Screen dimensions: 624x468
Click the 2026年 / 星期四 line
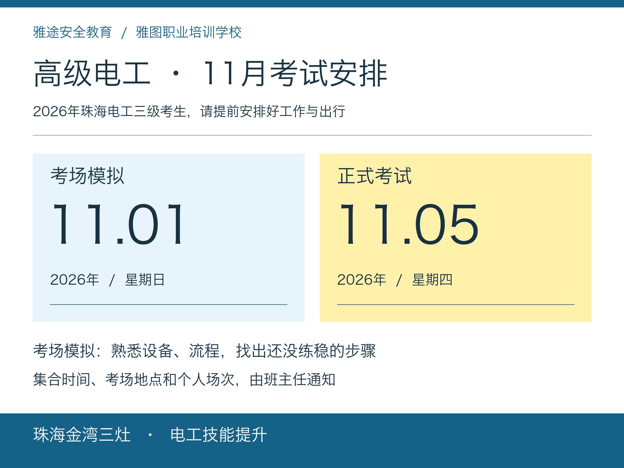click(x=395, y=280)
